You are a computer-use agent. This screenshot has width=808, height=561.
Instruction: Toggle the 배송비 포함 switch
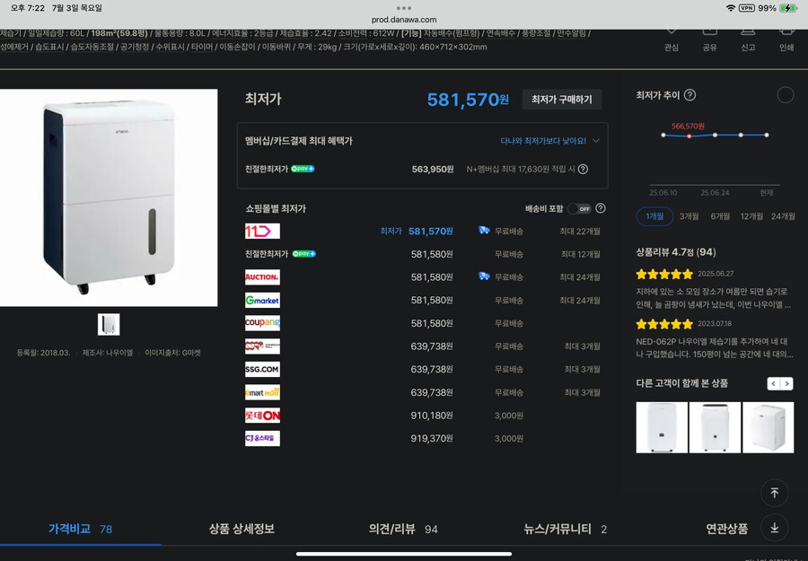[x=579, y=208]
